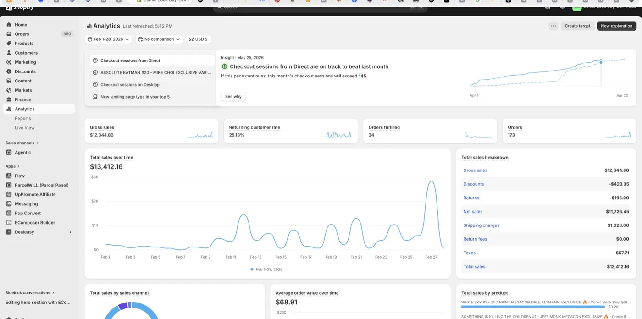The width and height of the screenshot is (642, 319).
Task: Click the EComposer Builder app icon
Action: [9, 223]
